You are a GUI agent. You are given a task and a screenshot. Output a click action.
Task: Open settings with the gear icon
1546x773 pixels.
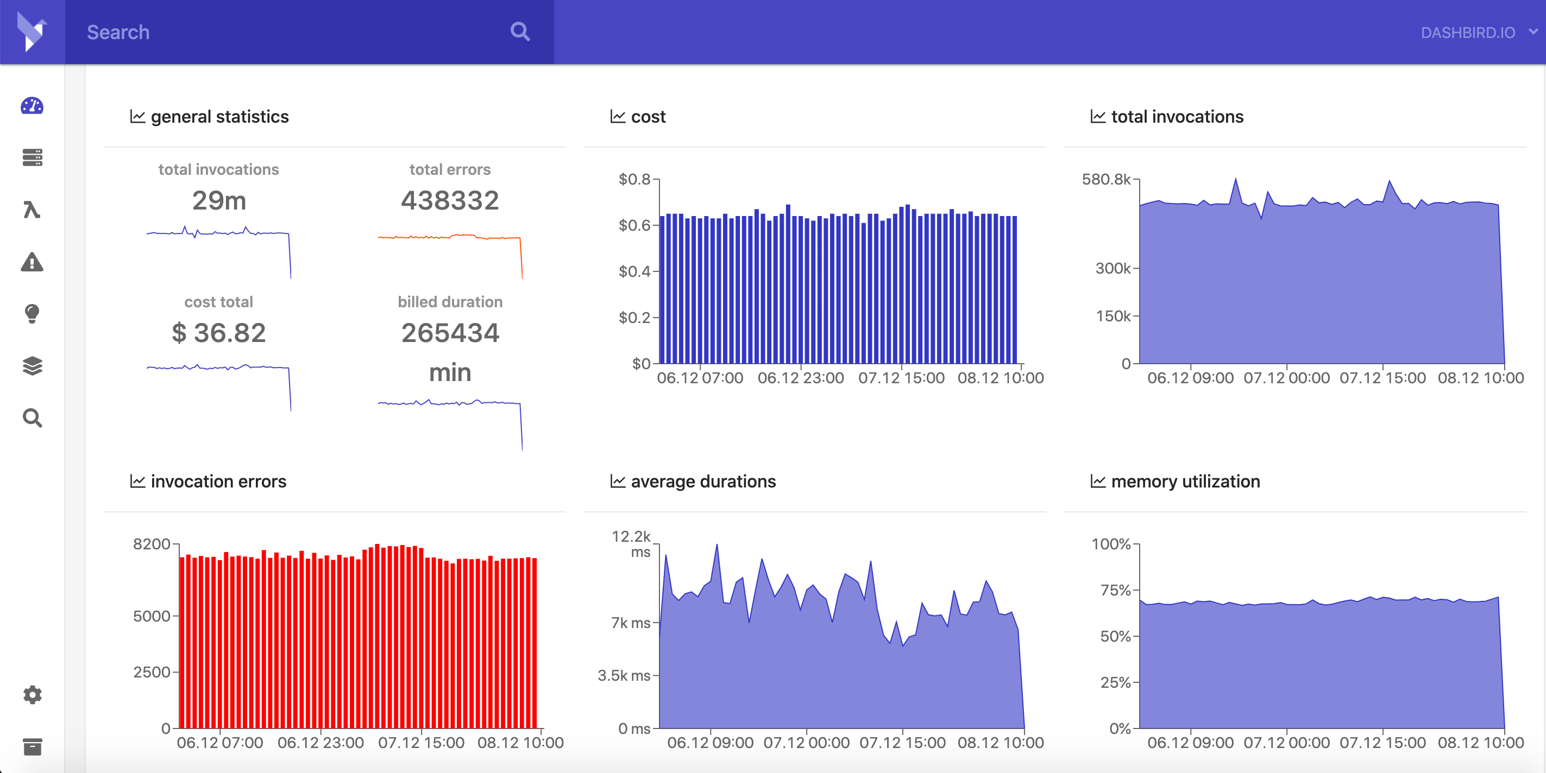[x=32, y=695]
